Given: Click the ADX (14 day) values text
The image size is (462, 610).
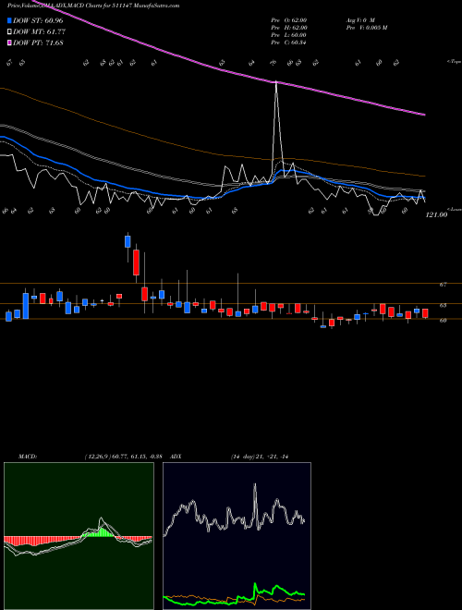Looking at the screenshot, I should point(259,457).
